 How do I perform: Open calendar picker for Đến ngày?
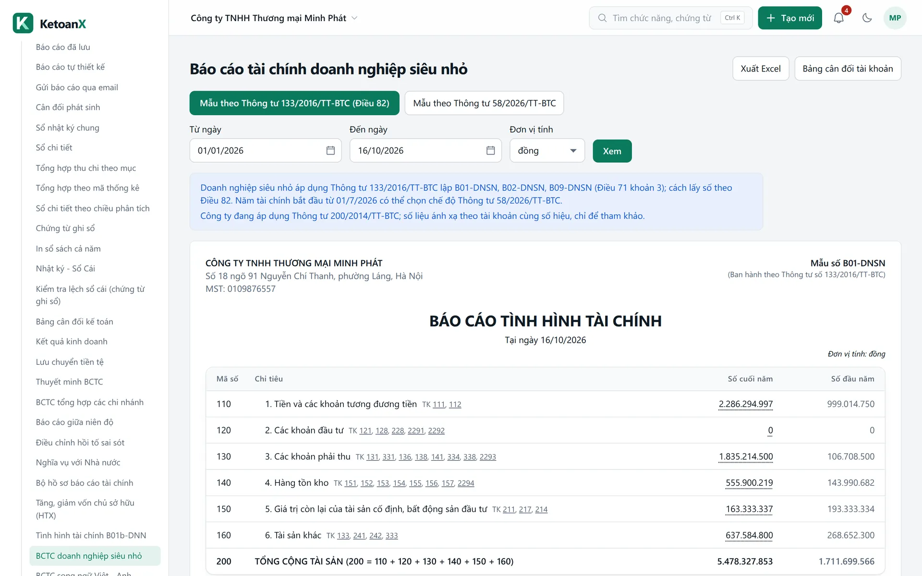pyautogui.click(x=490, y=151)
